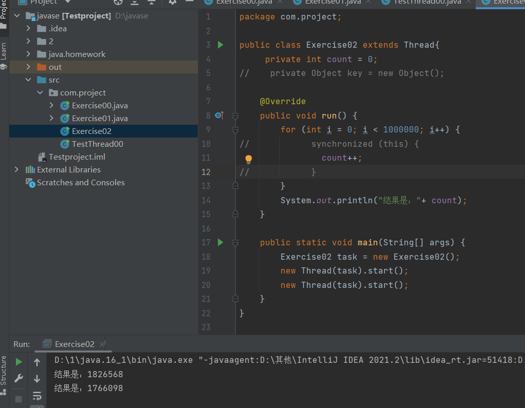This screenshot has width=525, height=408.
Task: Expand the .idea folder
Action: pos(28,29)
